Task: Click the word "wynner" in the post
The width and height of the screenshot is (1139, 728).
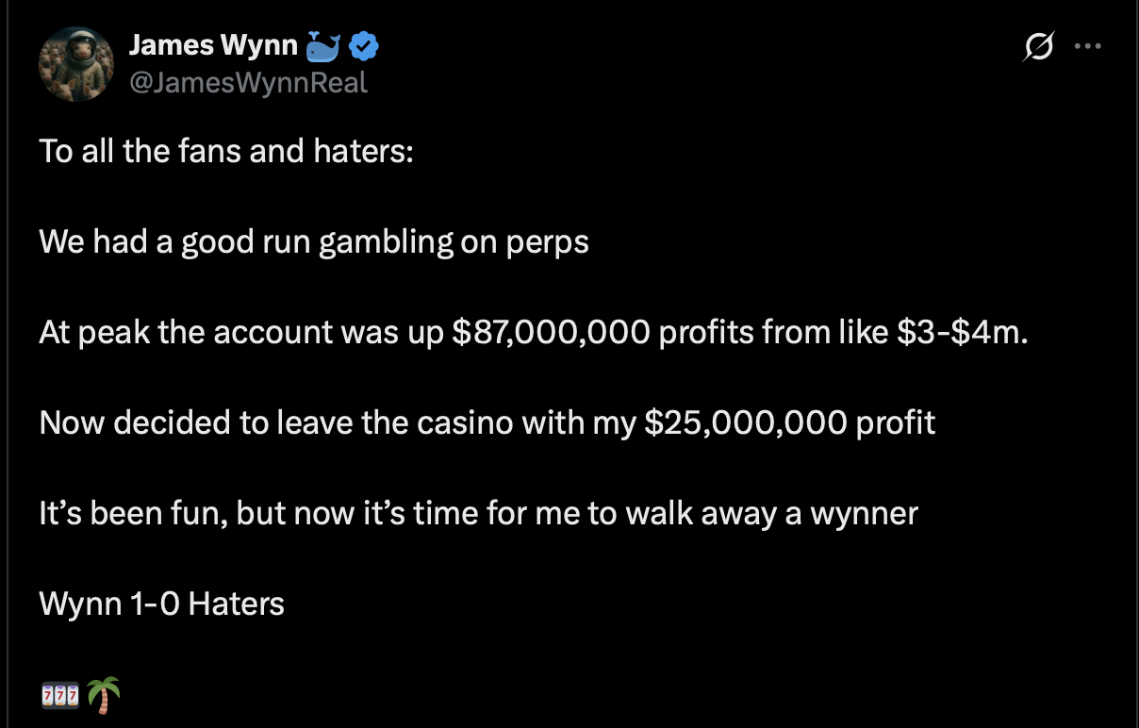Action: 863,514
